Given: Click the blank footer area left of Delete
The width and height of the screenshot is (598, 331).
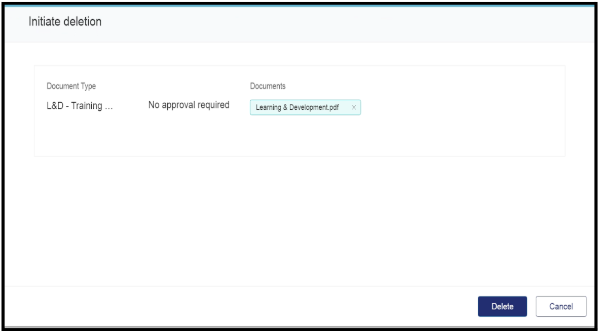Looking at the screenshot, I should [253, 306].
